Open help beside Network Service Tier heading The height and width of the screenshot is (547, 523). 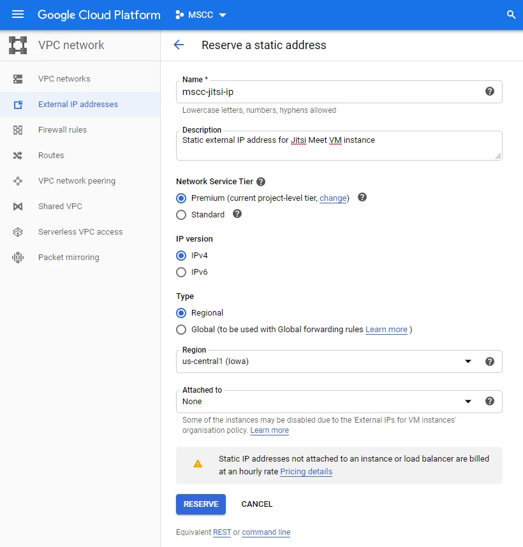(261, 182)
